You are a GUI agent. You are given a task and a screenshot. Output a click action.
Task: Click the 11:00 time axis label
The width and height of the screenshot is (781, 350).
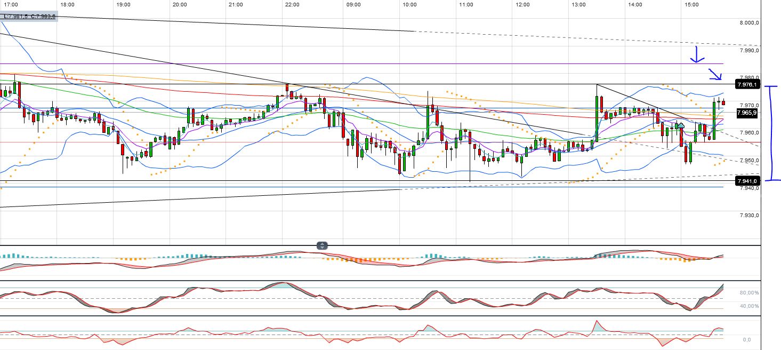click(466, 5)
